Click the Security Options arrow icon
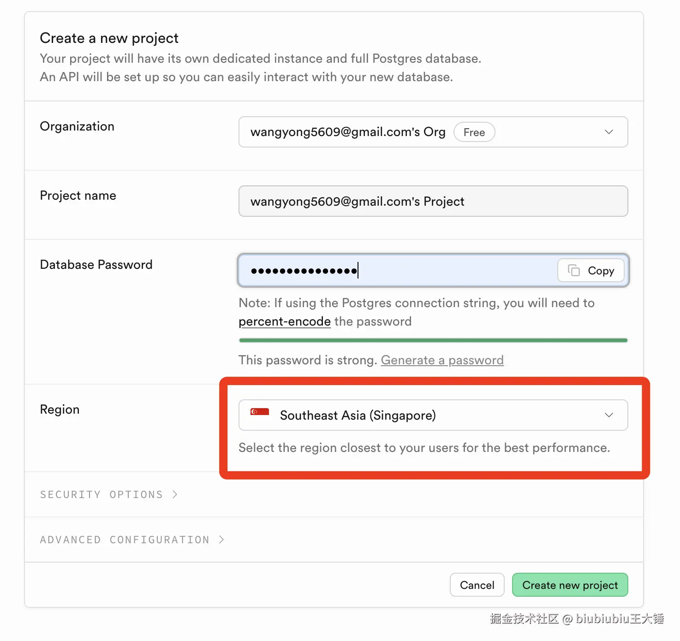Screen dimensions: 680x641 tap(175, 494)
